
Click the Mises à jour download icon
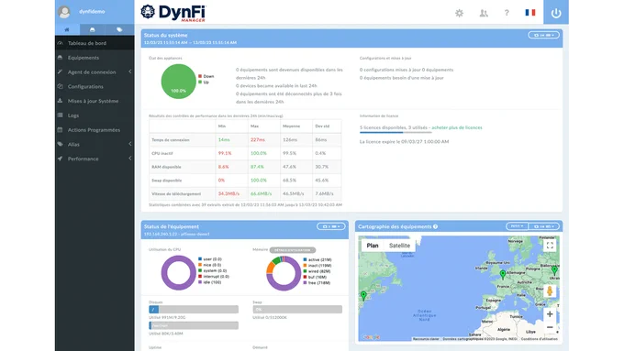point(60,101)
